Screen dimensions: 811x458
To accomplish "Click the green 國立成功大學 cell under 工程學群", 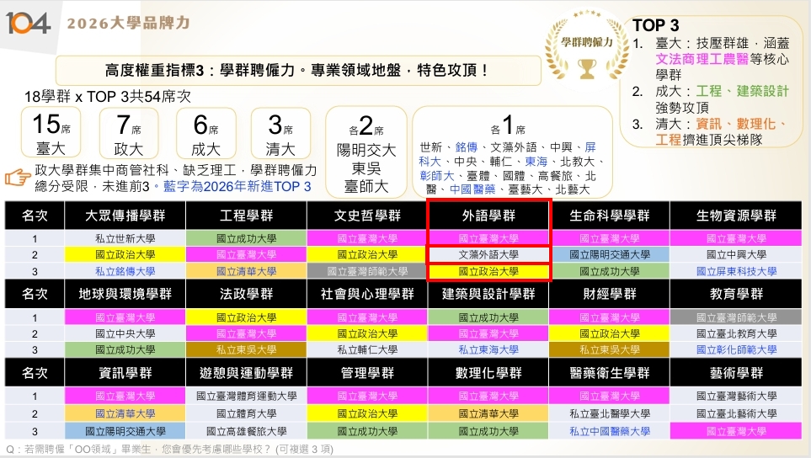I will tap(246, 238).
